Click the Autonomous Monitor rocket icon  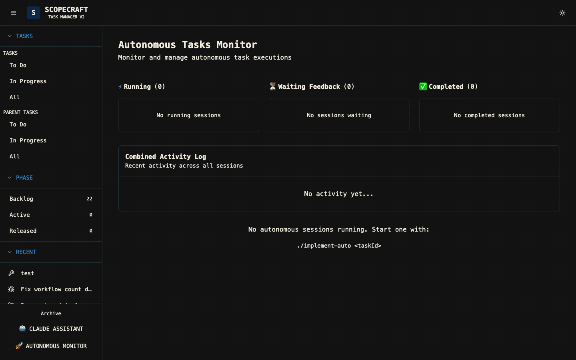point(19,346)
